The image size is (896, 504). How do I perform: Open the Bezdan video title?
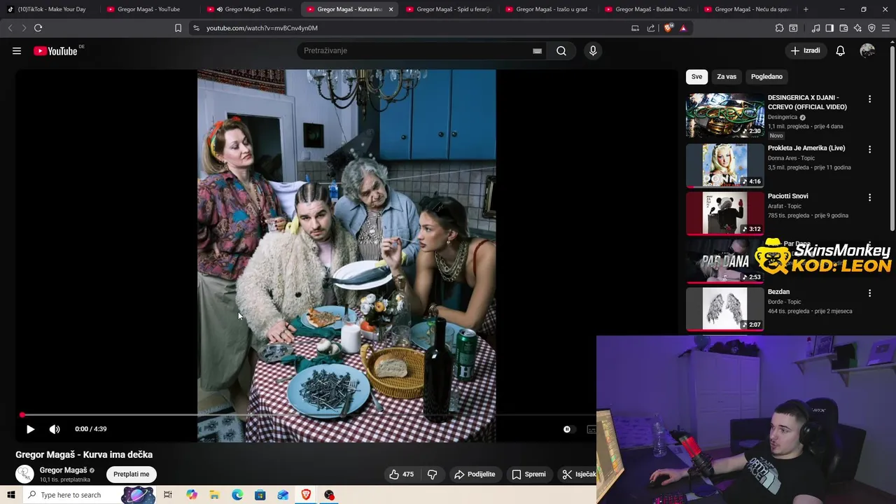coord(778,292)
